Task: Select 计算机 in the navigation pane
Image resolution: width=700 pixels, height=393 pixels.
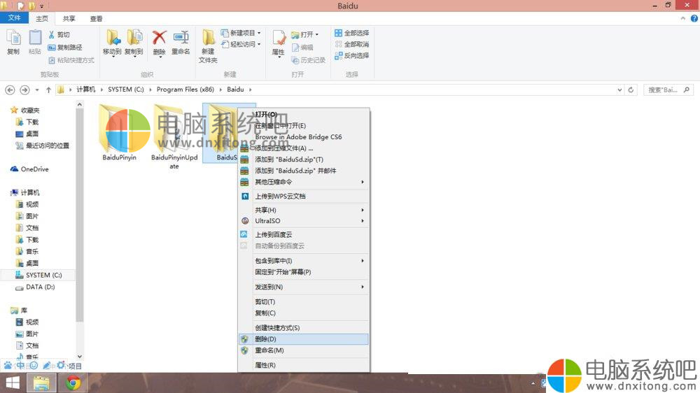Action: pos(25,193)
